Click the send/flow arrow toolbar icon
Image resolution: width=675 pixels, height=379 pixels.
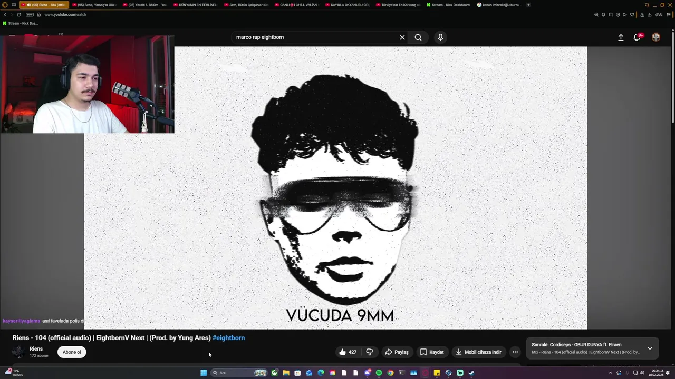tap(625, 15)
